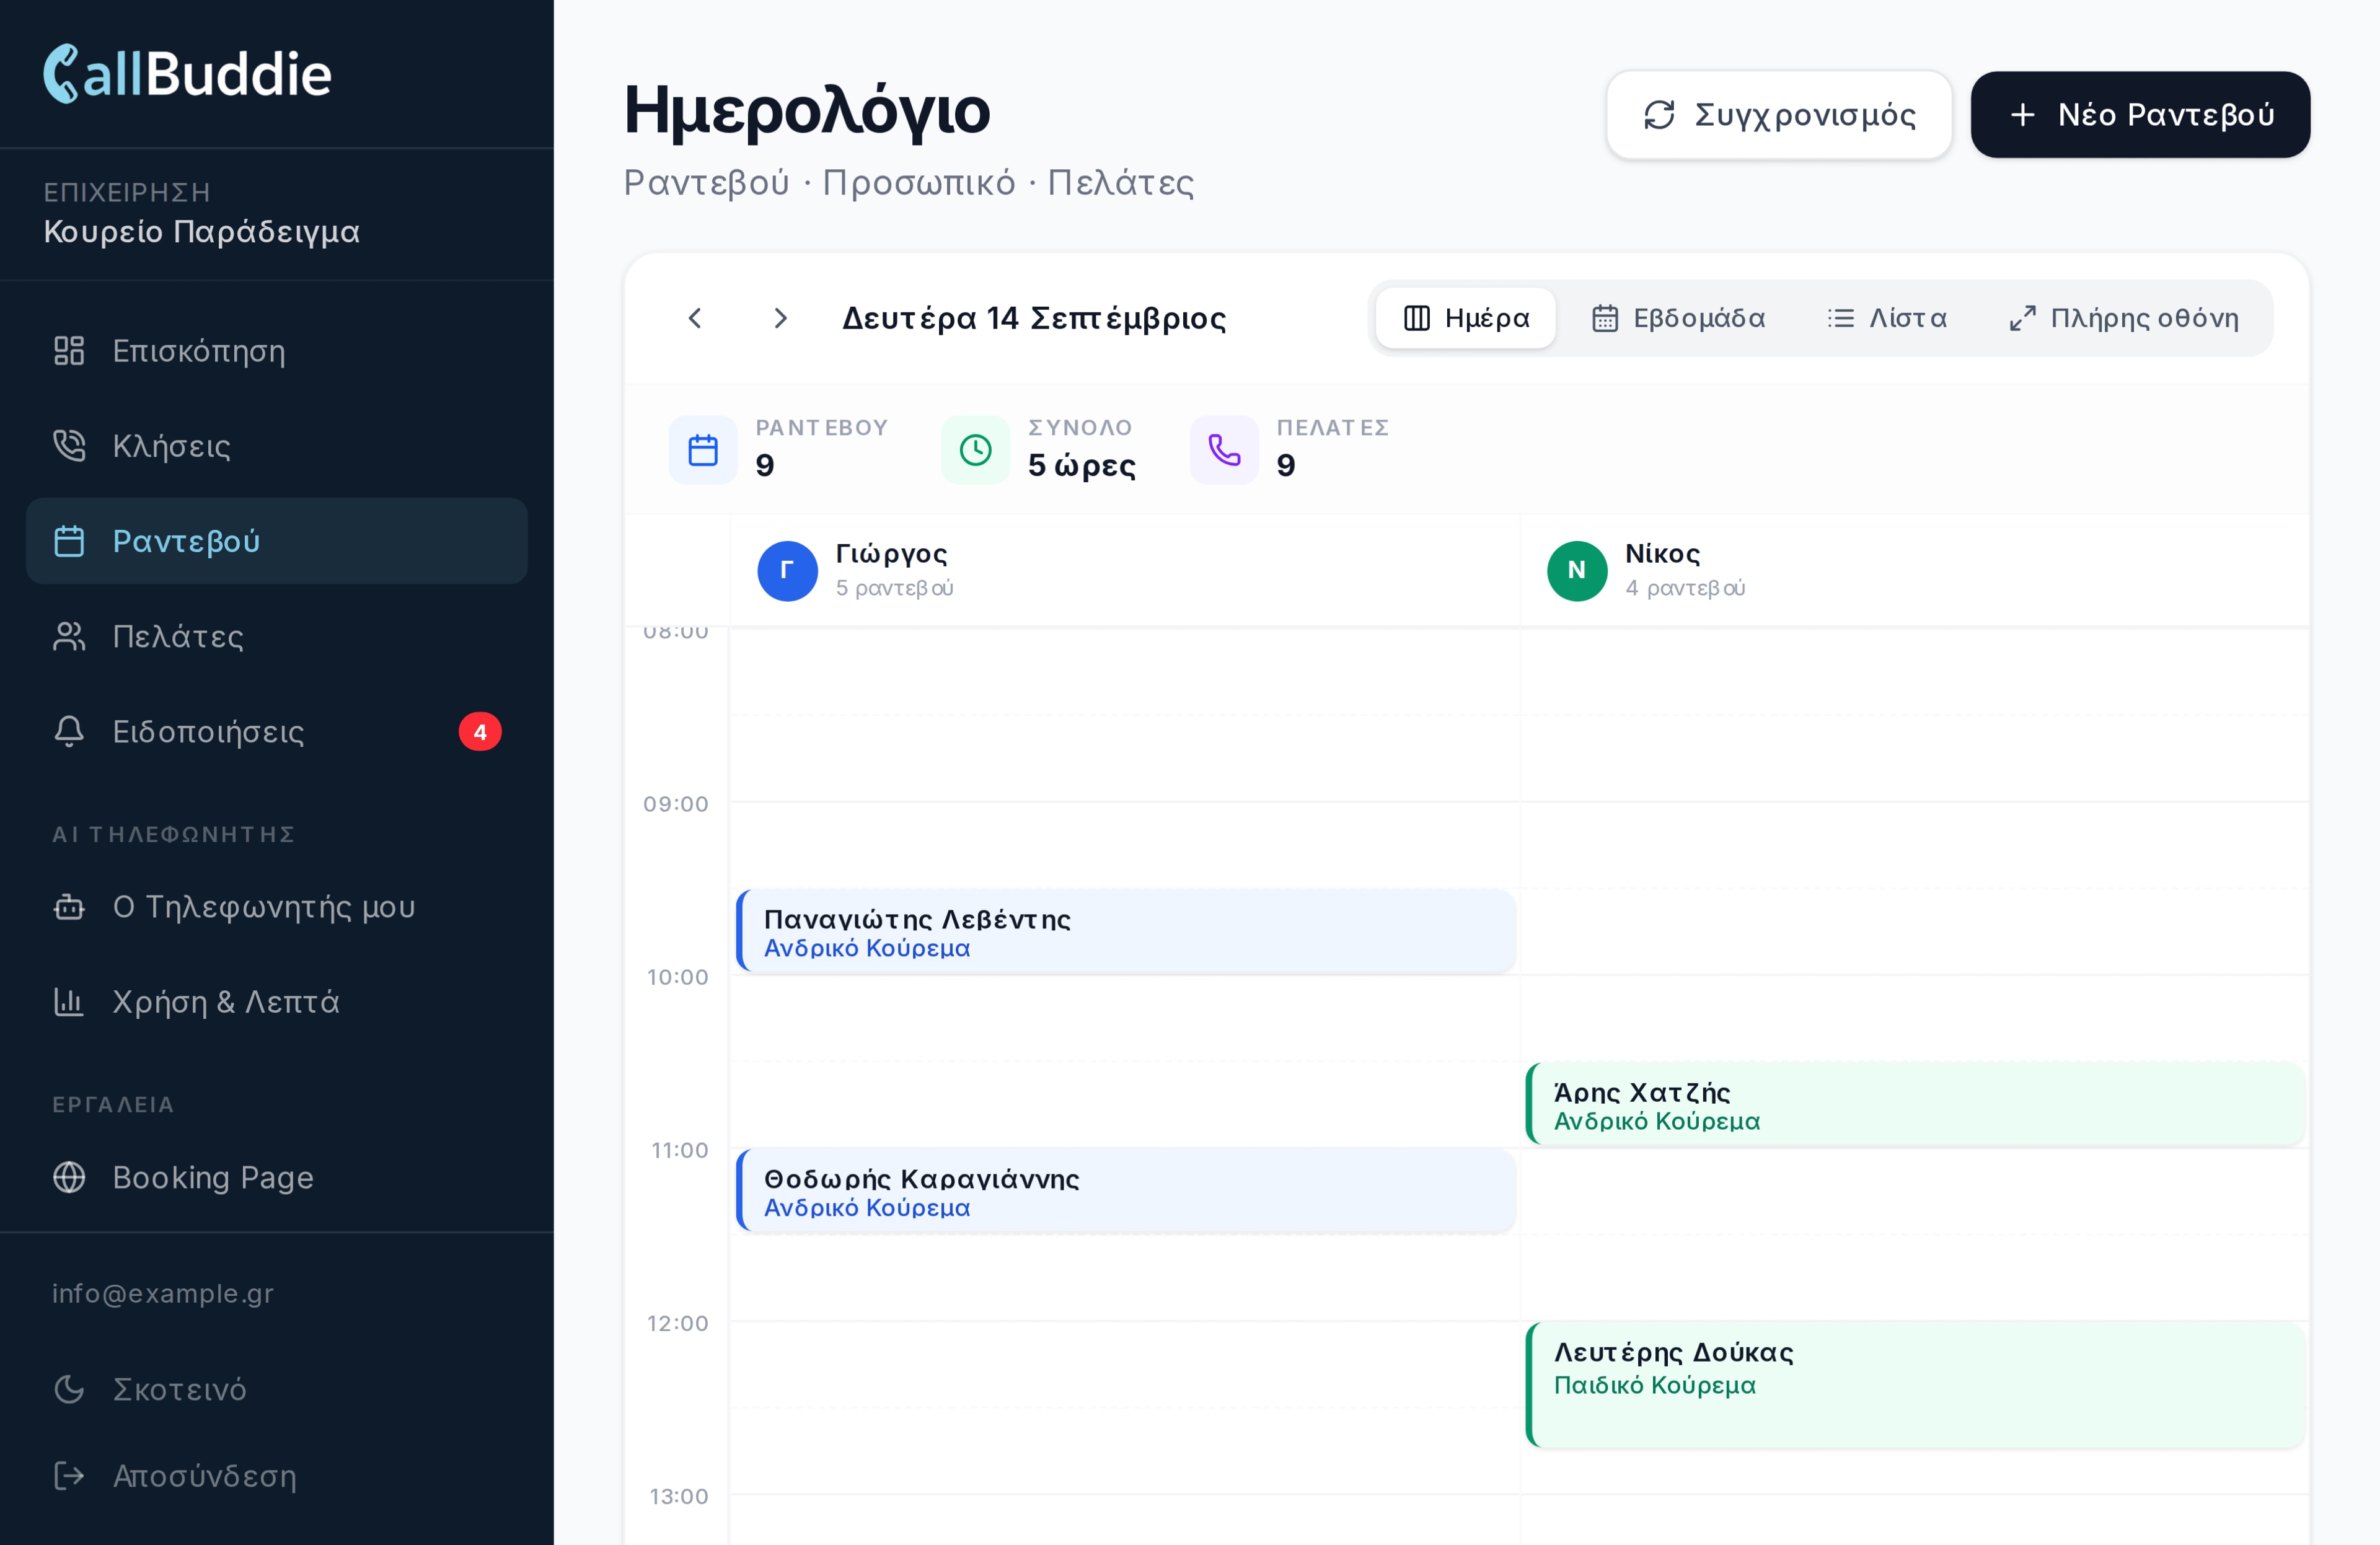This screenshot has width=2380, height=1545.
Task: Click the date Δευτέρα 14 Σεπτέμβριος
Action: [x=1034, y=318]
